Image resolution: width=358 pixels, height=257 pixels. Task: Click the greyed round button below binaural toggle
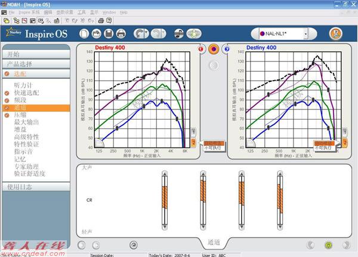coord(214,65)
